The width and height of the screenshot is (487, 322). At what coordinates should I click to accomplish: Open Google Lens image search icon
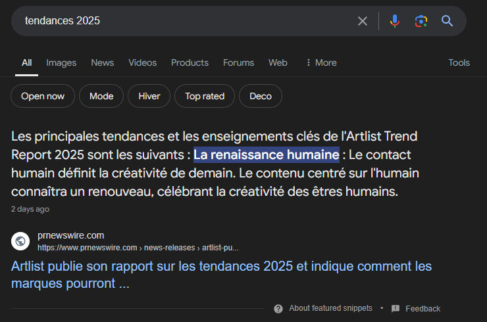click(421, 21)
